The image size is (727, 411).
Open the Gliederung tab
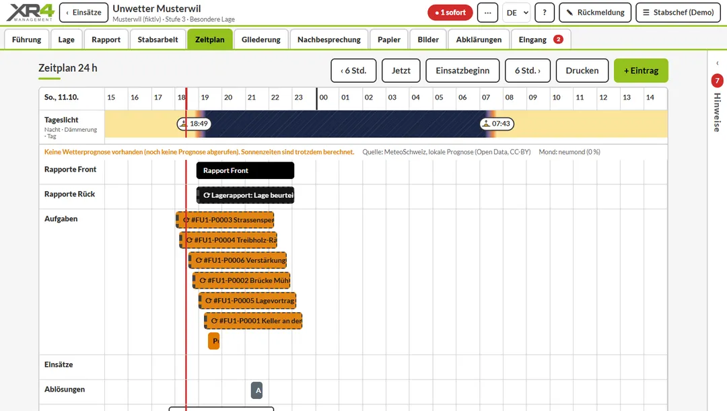[x=261, y=40]
